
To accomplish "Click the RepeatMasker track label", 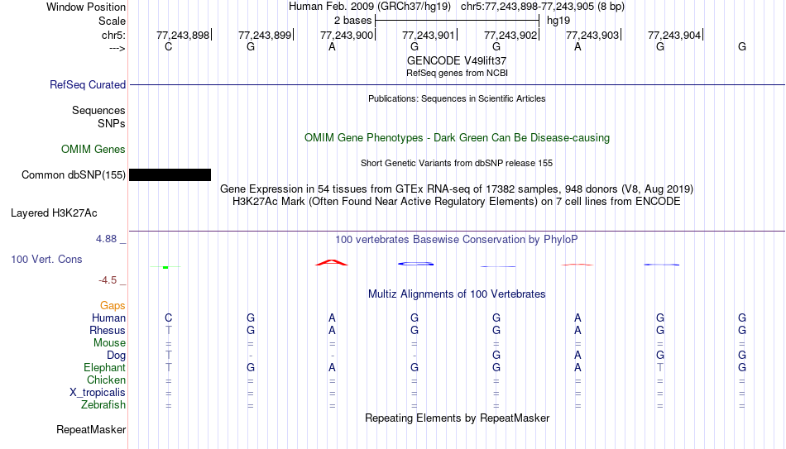I will [x=91, y=429].
